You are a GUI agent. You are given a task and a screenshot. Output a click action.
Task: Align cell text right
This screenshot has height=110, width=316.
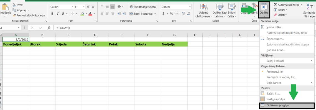click(x=113, y=14)
